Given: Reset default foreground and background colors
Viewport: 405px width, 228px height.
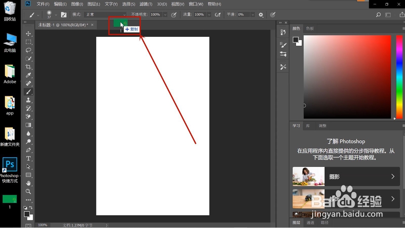Looking at the screenshot, I should [25, 207].
